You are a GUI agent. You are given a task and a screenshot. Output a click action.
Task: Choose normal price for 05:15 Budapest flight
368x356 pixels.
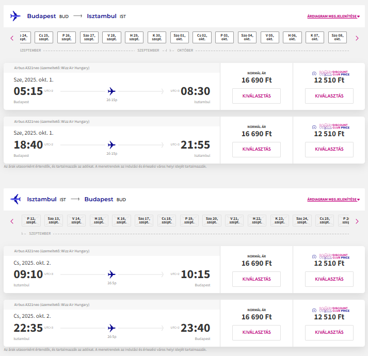coord(257,96)
